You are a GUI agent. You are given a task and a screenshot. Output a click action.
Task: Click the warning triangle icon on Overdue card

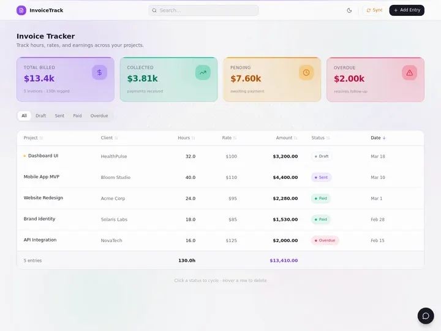[x=410, y=72]
